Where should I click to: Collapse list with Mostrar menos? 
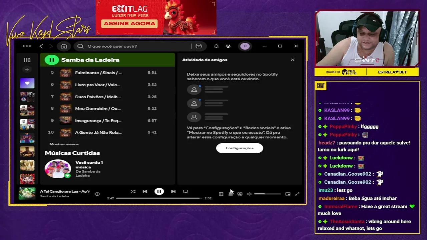click(x=64, y=144)
